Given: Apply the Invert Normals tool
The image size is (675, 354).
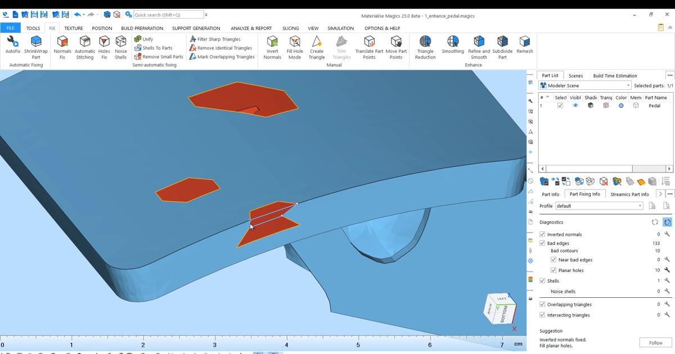Looking at the screenshot, I should [272, 46].
